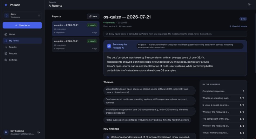Select the first os-quize report card
The width and height of the screenshot is (256, 139).
(x=76, y=28)
